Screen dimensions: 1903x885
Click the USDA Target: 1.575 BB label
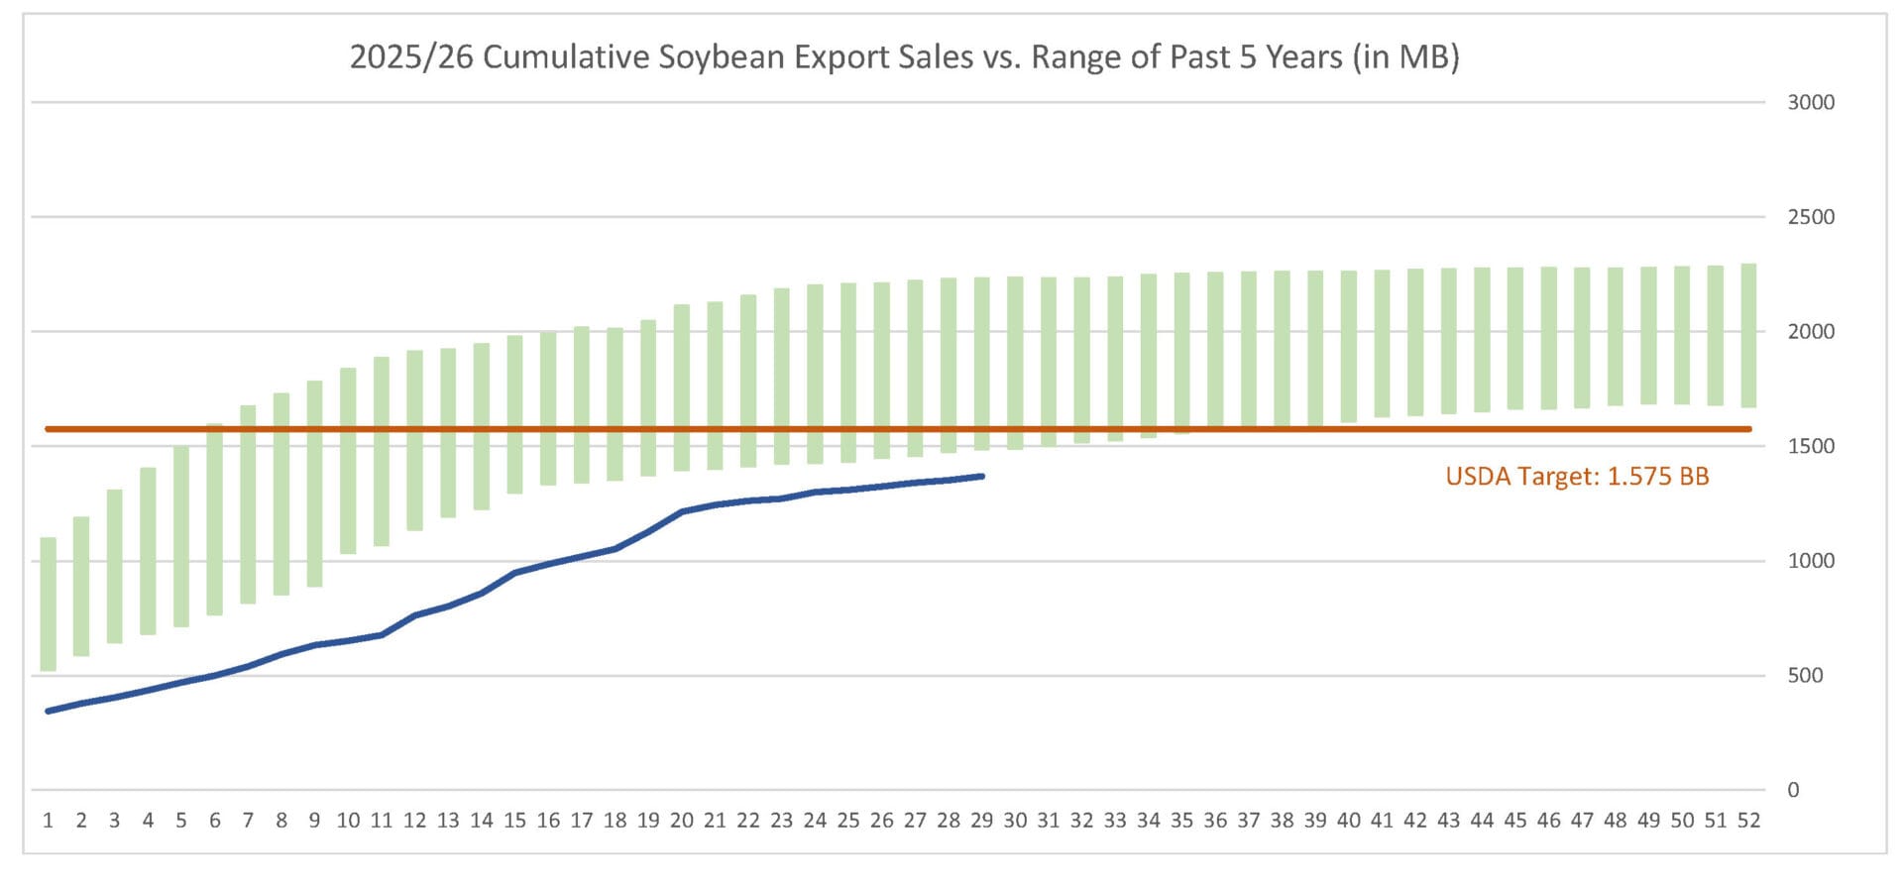pos(1576,477)
